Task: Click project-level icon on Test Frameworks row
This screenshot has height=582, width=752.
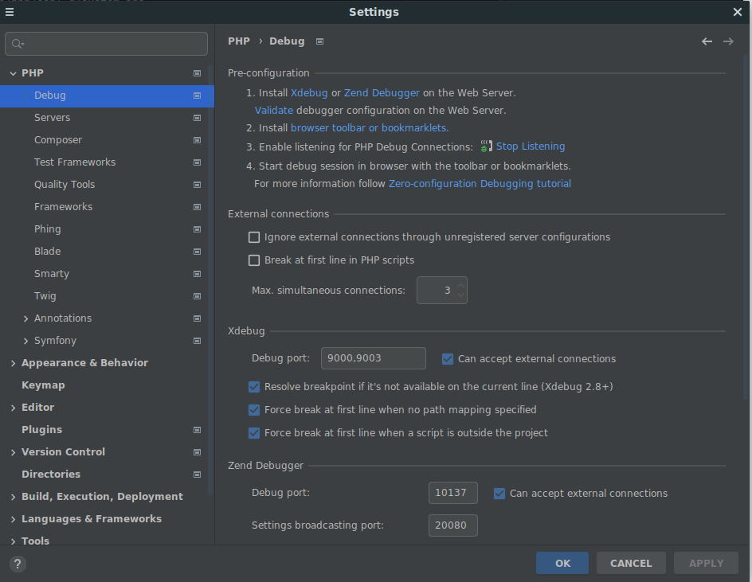Action: point(197,162)
